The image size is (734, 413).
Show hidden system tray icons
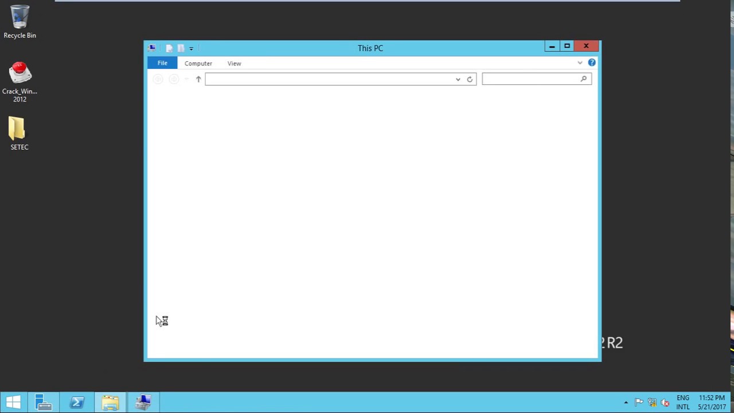coord(626,403)
